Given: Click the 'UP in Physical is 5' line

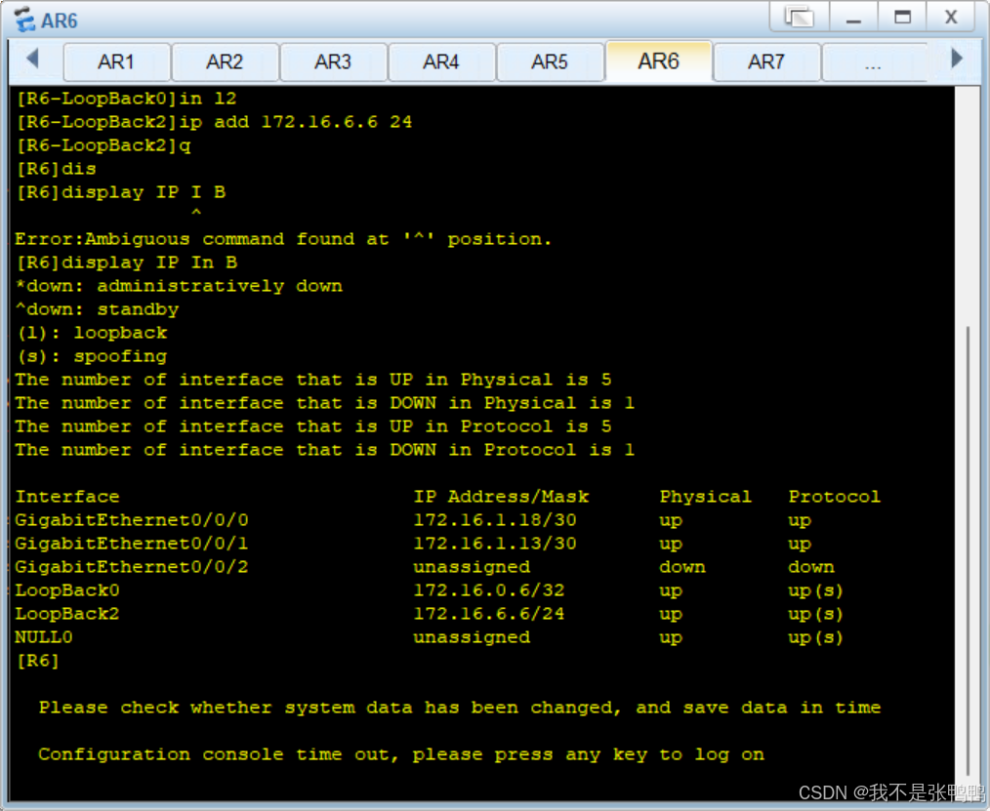Looking at the screenshot, I should click(313, 380).
